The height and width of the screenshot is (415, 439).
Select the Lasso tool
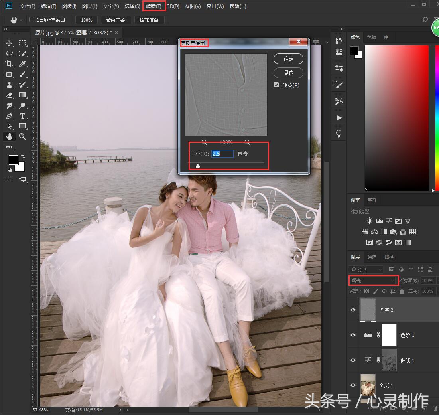9,53
